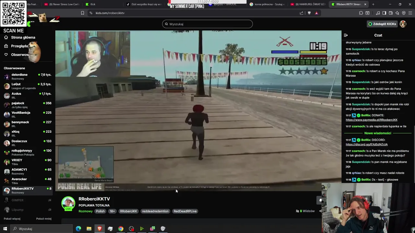Viewport: 415px width, 233px height.
Task: Open delordione channel in followed list
Action: click(28, 76)
